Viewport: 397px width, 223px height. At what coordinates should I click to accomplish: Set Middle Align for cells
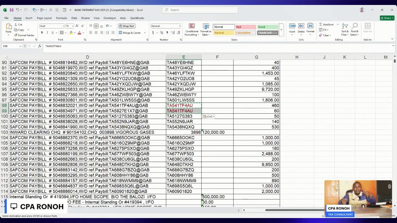96,26
